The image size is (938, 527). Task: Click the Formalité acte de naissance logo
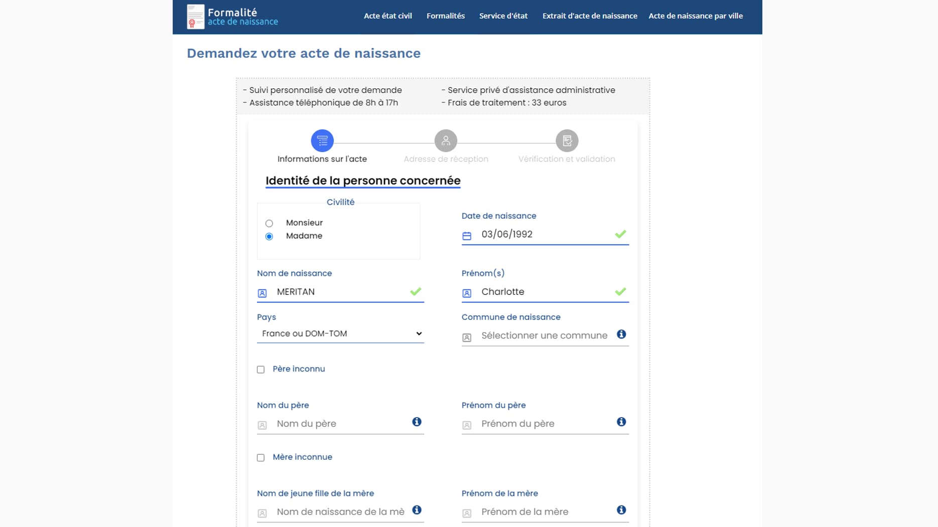pyautogui.click(x=232, y=17)
